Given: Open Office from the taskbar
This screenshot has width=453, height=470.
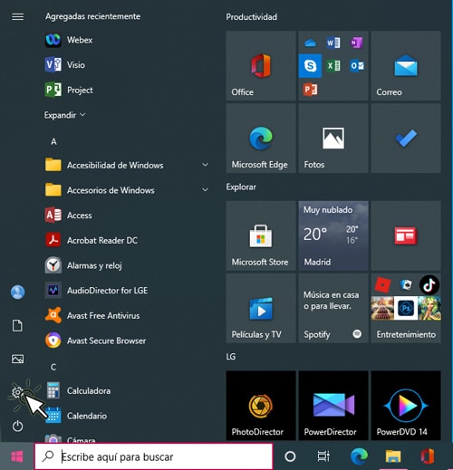Looking at the screenshot, I should point(428,456).
